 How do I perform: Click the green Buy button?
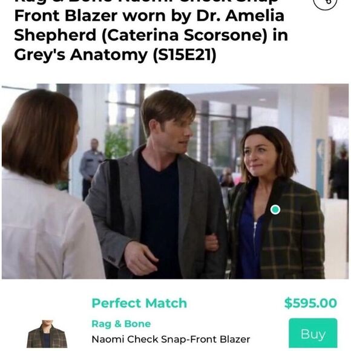pyautogui.click(x=313, y=333)
